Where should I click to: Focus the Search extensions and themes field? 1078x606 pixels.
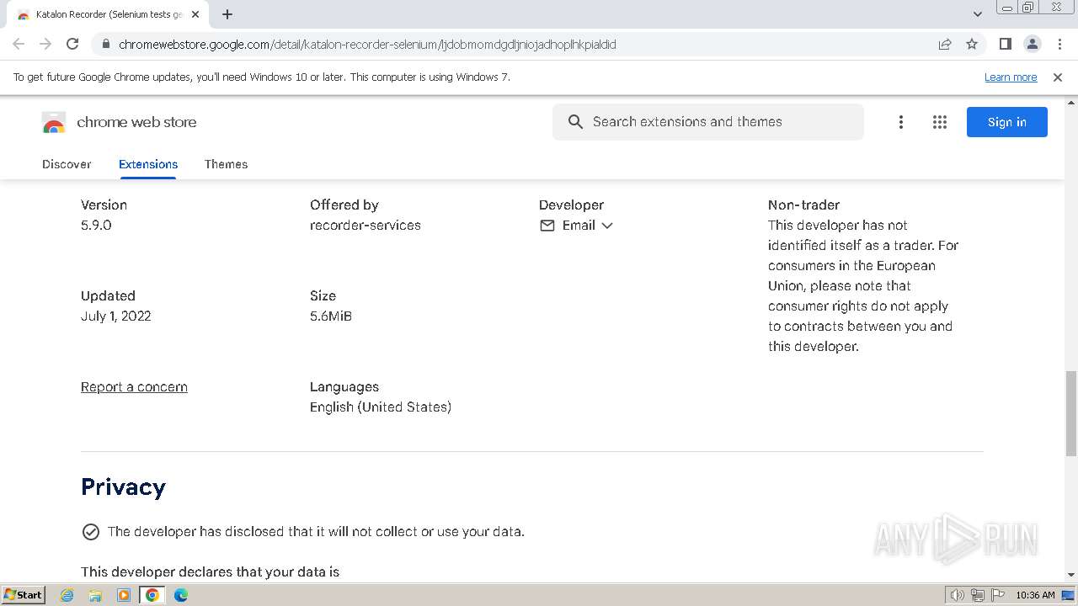(x=708, y=122)
